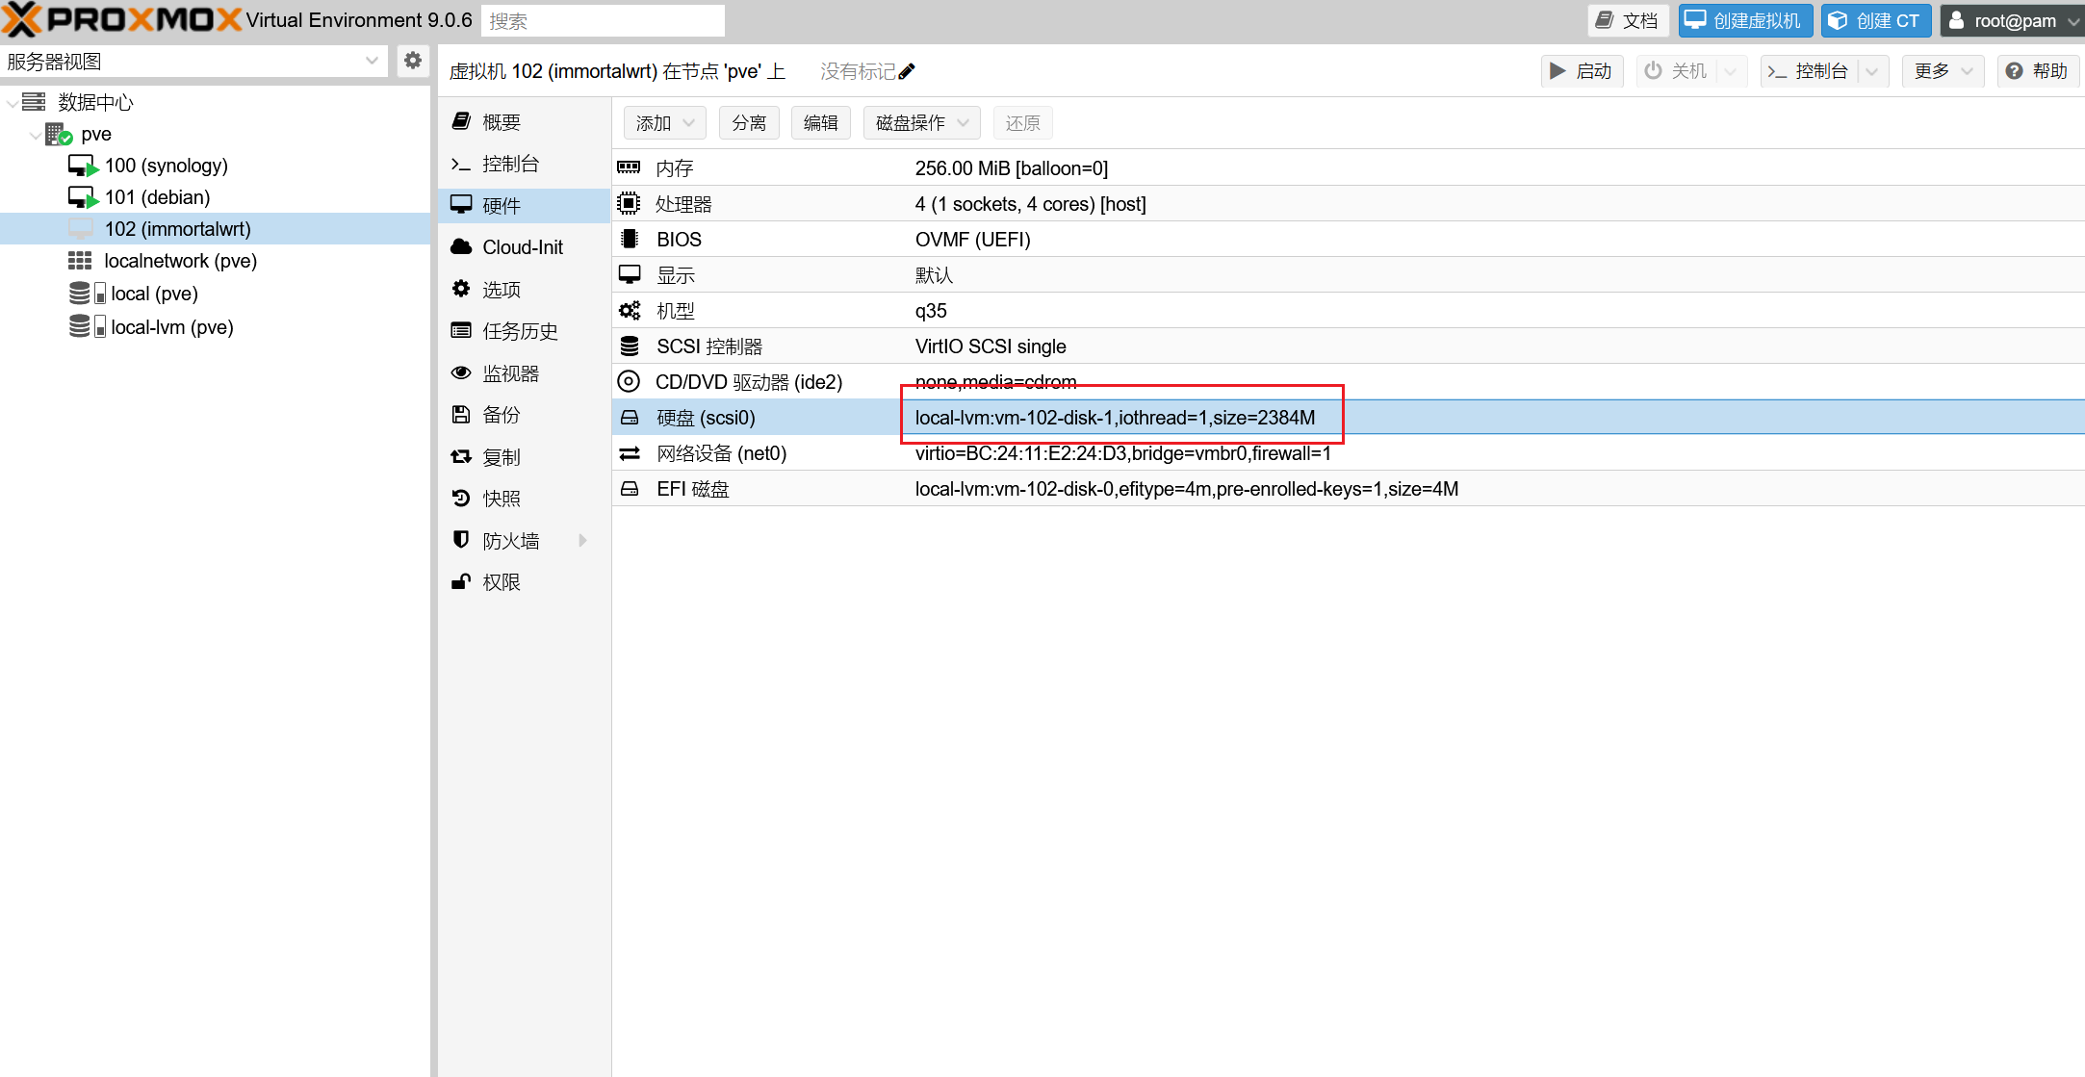Click the 还原 revert button
Image resolution: width=2085 pixels, height=1077 pixels.
1022,123
